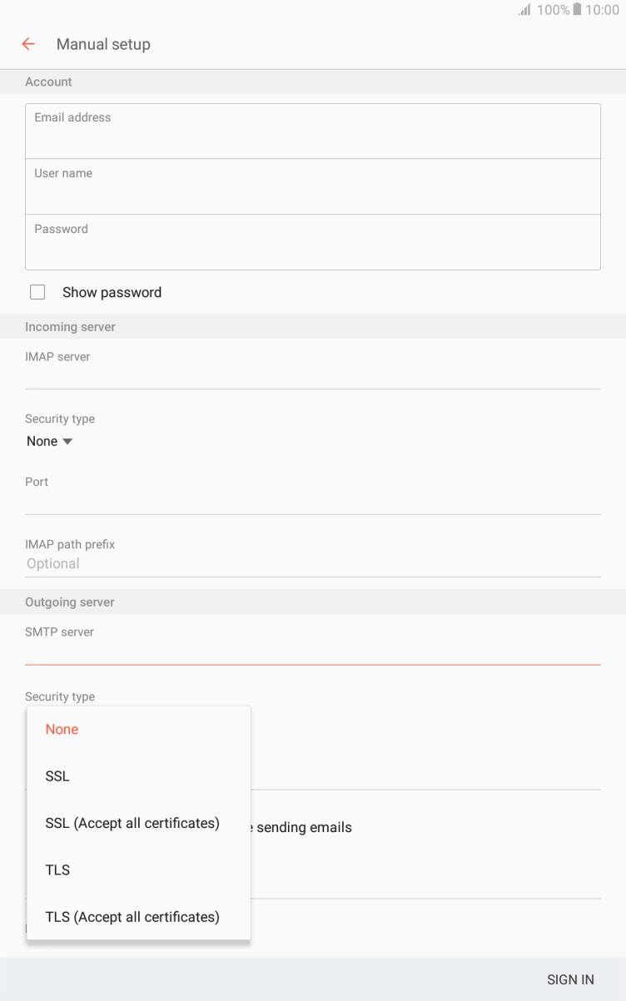Select None in security type list
This screenshot has height=1001, width=626.
(x=62, y=729)
